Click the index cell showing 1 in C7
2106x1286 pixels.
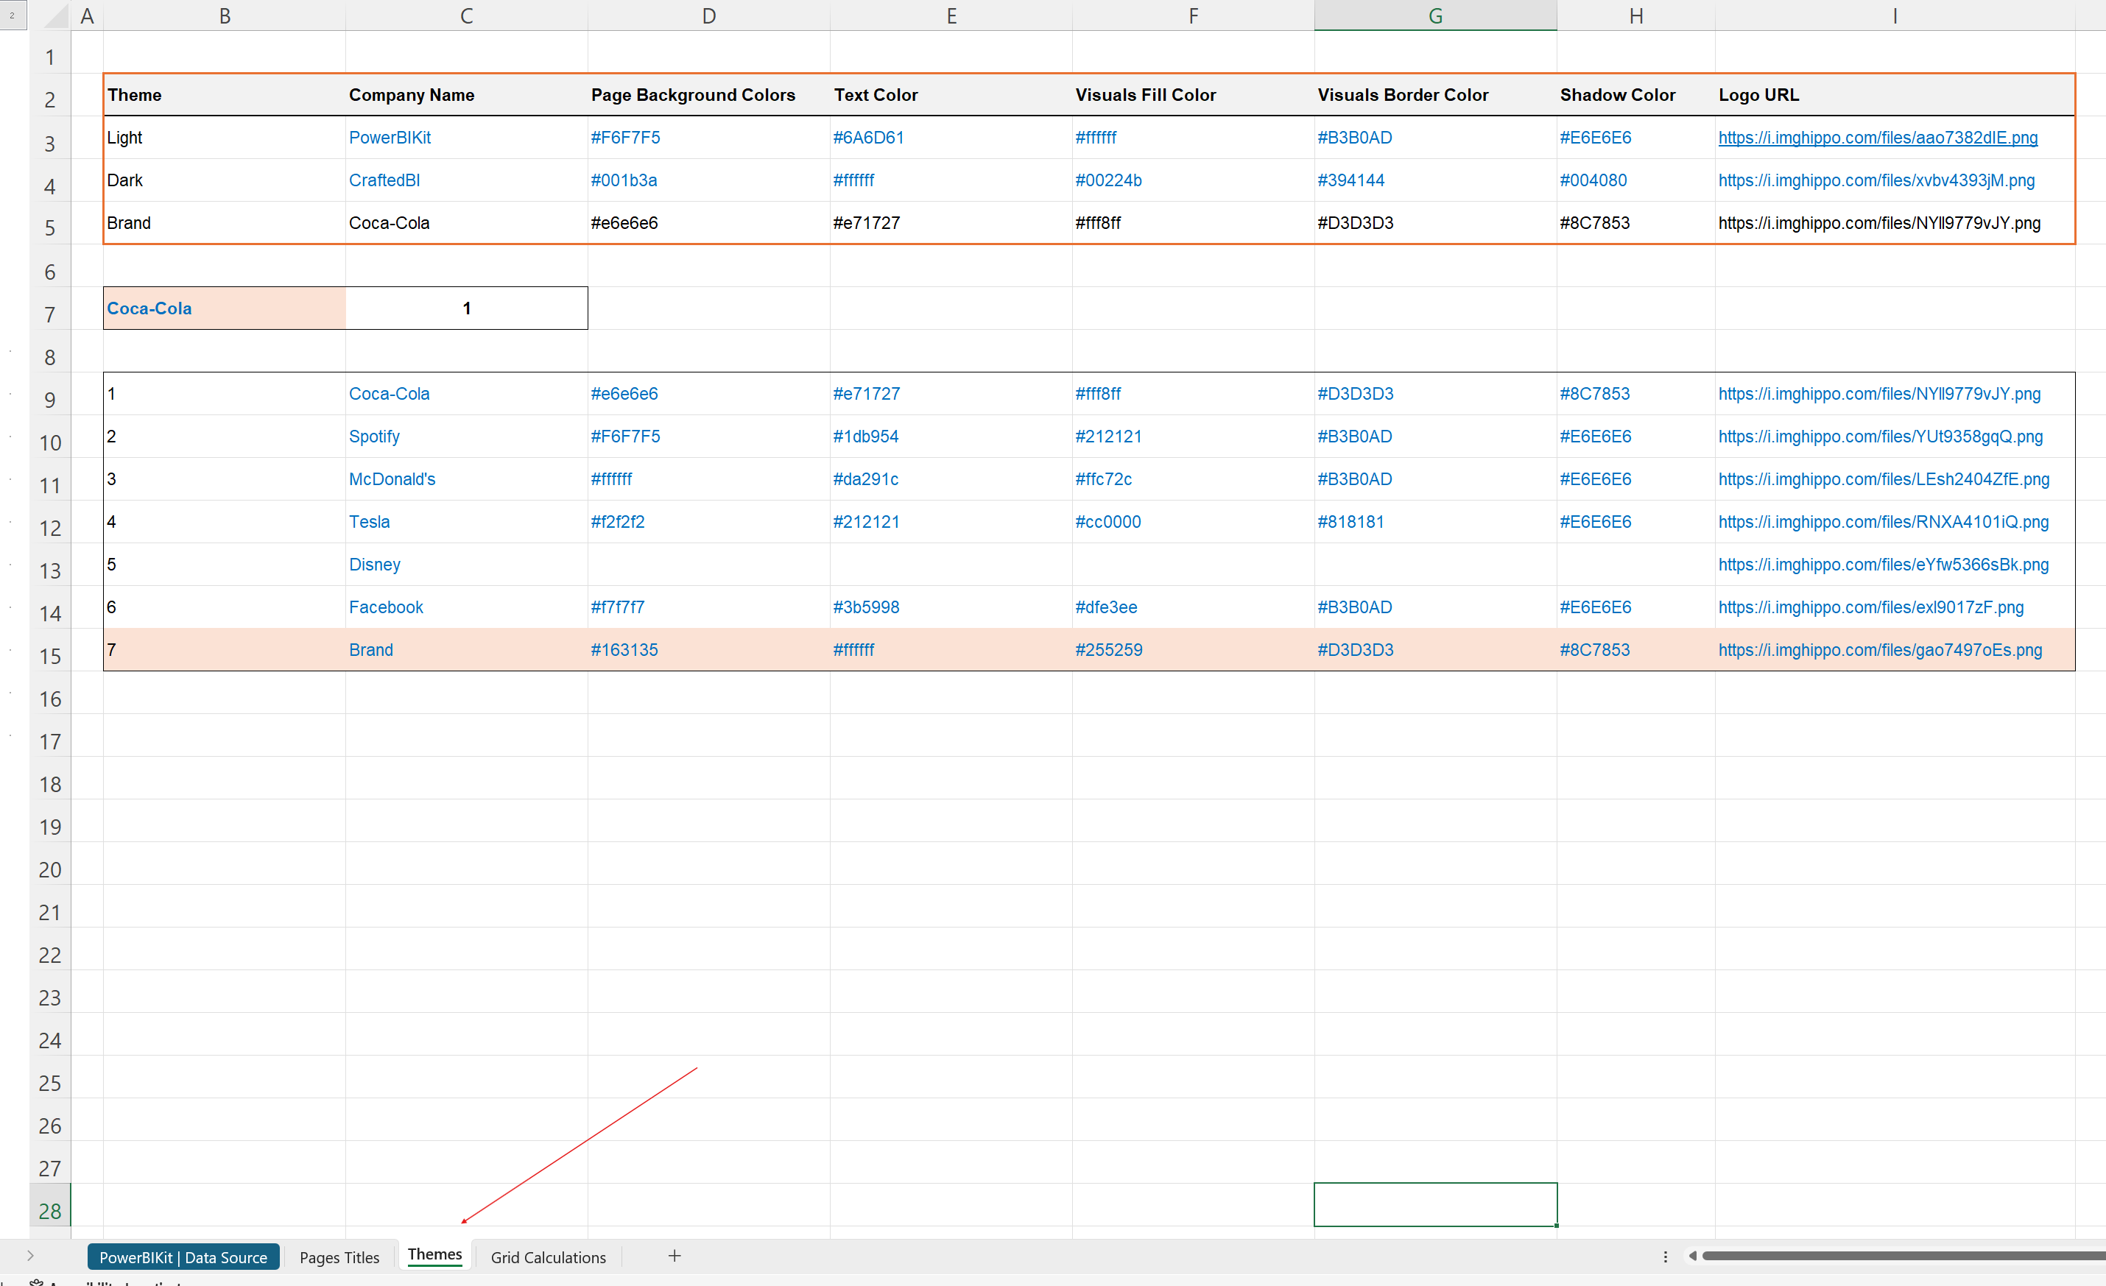467,308
